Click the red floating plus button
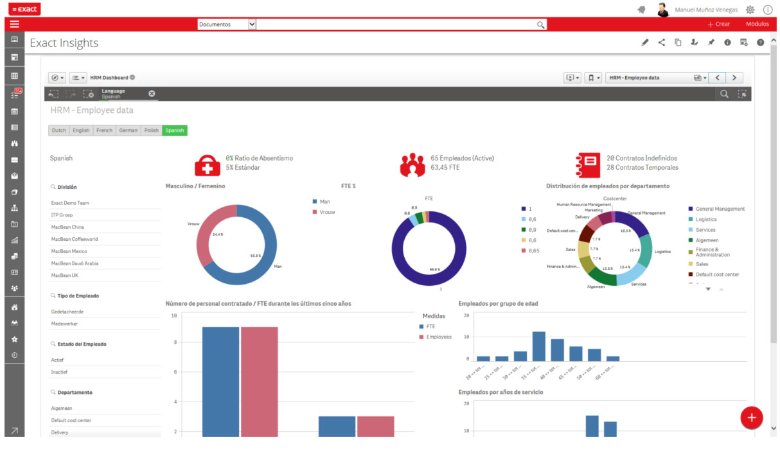 (751, 418)
